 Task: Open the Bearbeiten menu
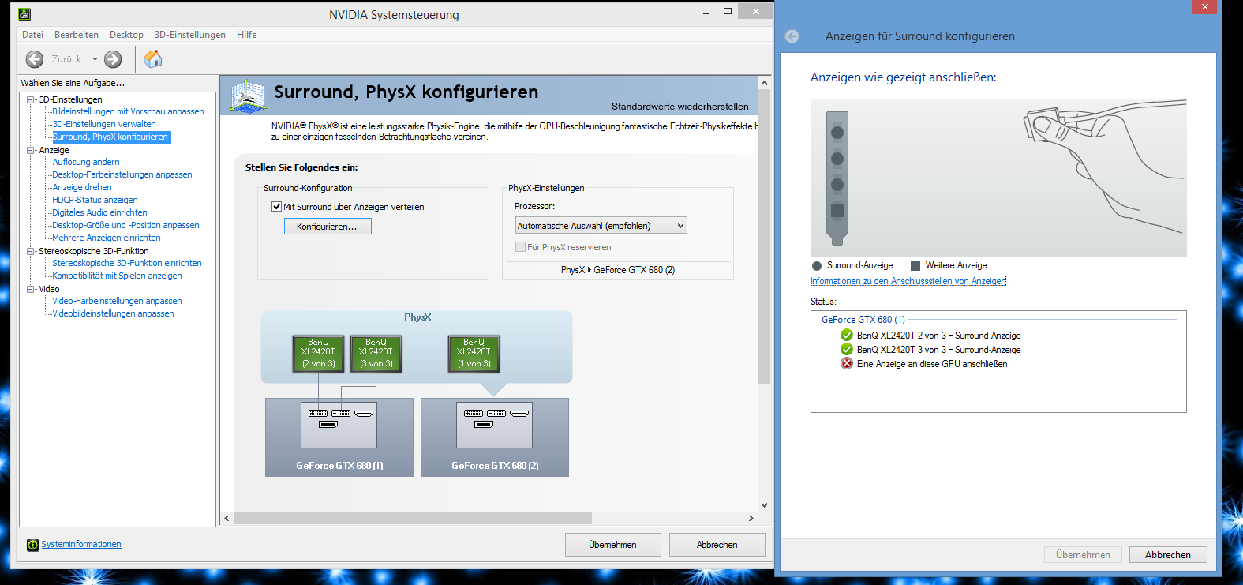click(x=77, y=35)
